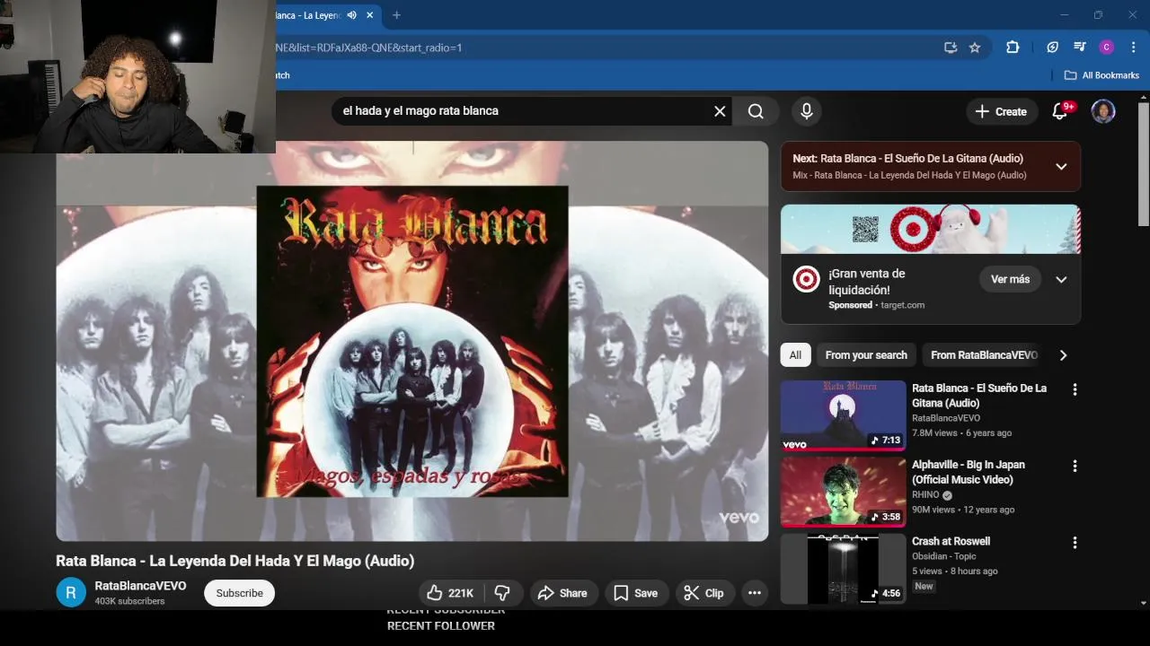The width and height of the screenshot is (1150, 646).
Task: Click the Alphaville Big In Japan title
Action: 969,472
